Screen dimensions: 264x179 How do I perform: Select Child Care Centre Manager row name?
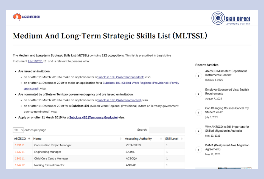point(51,158)
